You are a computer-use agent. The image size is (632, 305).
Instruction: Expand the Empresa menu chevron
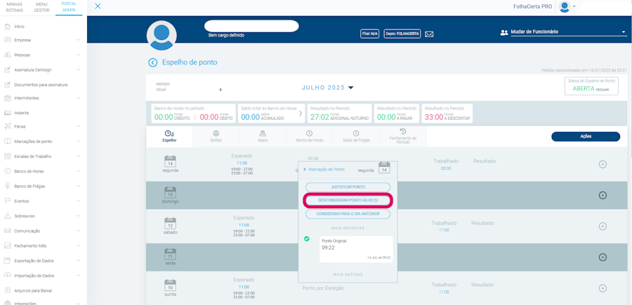tap(78, 40)
